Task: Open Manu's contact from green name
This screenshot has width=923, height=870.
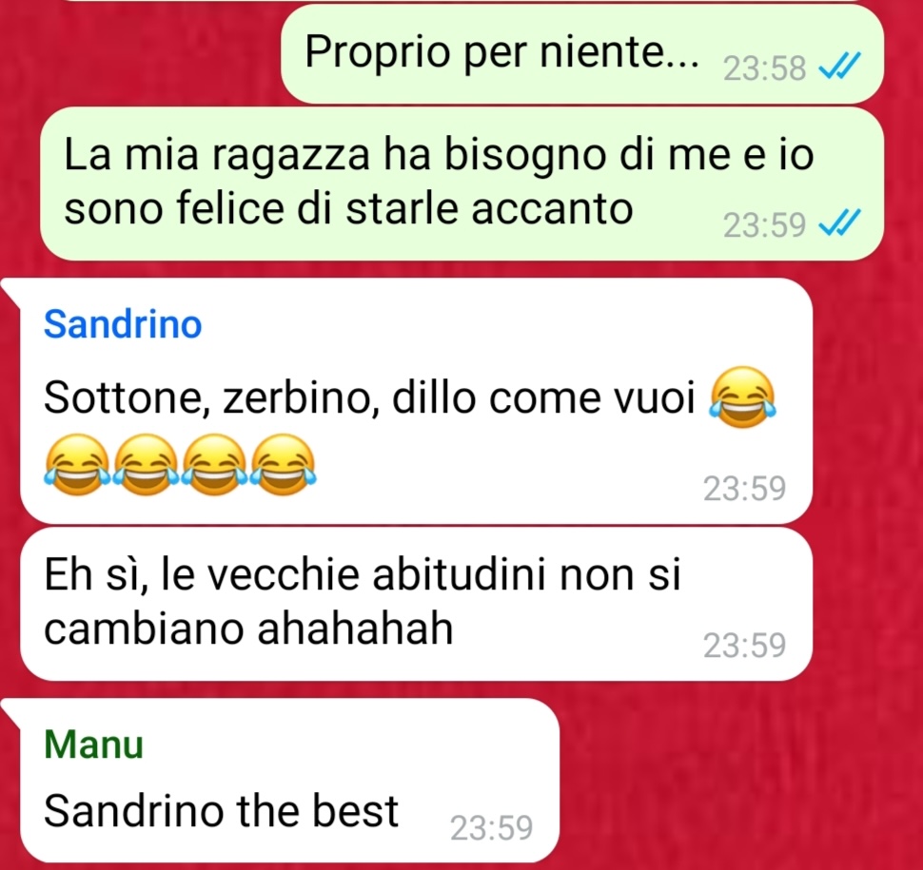Action: tap(93, 744)
